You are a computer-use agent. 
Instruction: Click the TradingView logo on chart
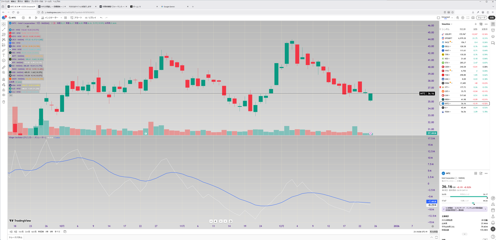click(20, 221)
